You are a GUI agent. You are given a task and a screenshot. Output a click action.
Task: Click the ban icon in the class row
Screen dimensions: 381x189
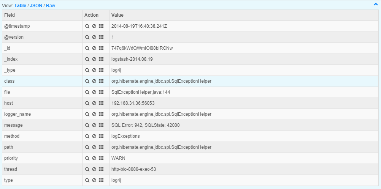point(94,81)
